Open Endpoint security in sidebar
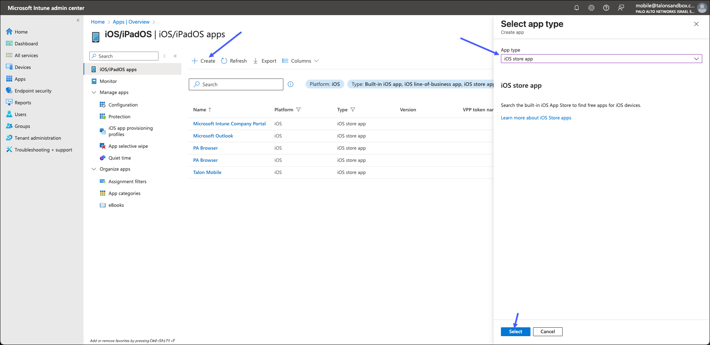This screenshot has height=345, width=710. tap(33, 91)
